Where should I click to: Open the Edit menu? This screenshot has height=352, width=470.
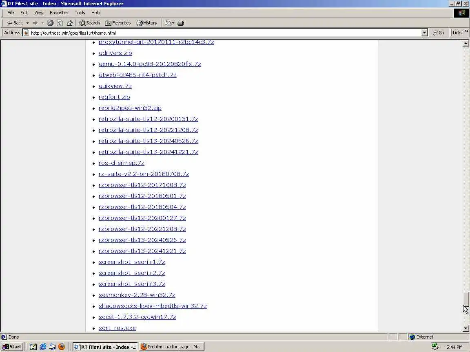pos(24,13)
